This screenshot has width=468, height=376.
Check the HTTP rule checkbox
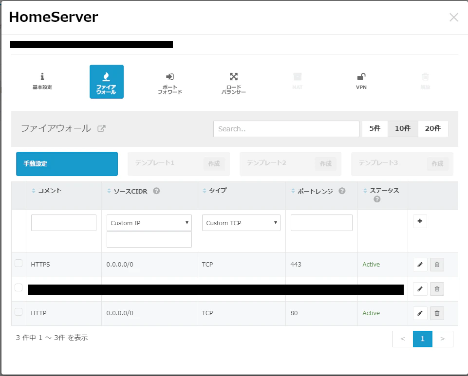[19, 312]
